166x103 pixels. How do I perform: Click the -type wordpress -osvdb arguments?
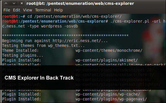53,26
